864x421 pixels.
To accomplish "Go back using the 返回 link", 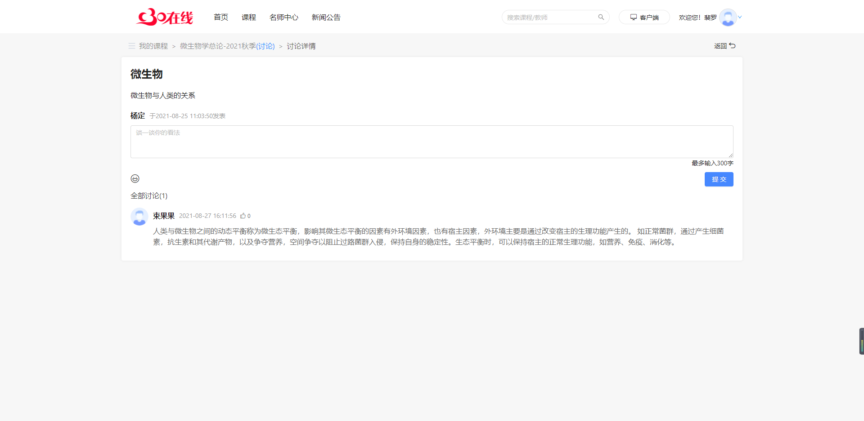I will click(720, 45).
